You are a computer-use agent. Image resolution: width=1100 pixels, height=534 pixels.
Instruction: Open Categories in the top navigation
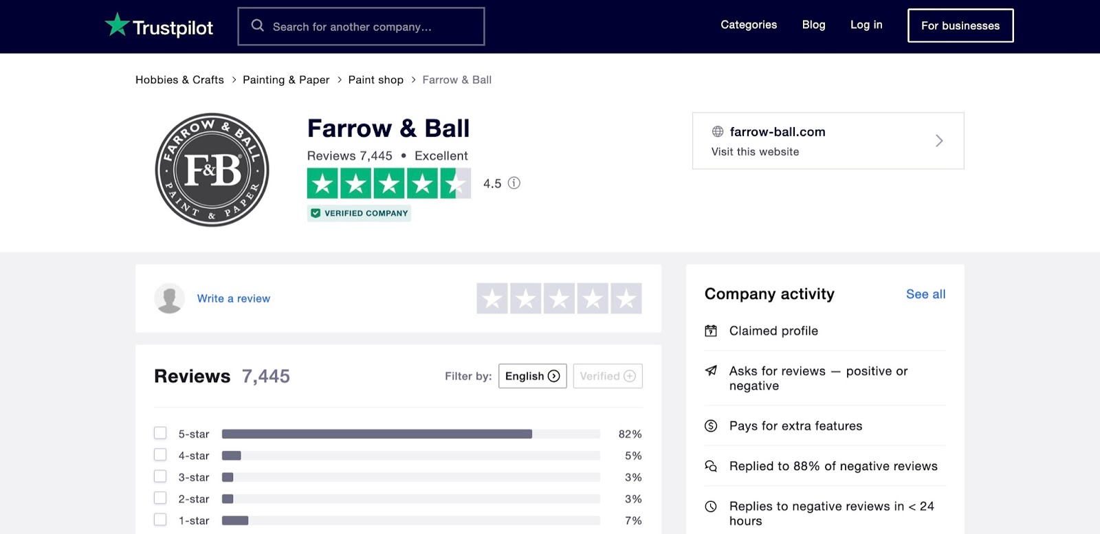749,25
